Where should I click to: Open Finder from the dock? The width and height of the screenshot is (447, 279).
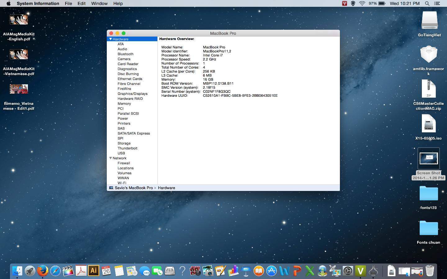tap(17, 271)
